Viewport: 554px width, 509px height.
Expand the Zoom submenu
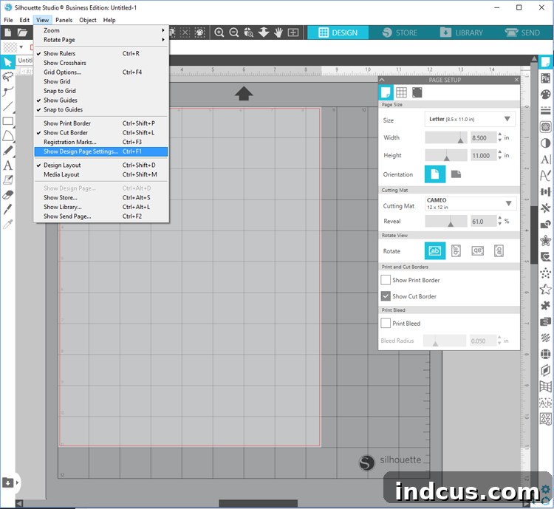coord(101,30)
